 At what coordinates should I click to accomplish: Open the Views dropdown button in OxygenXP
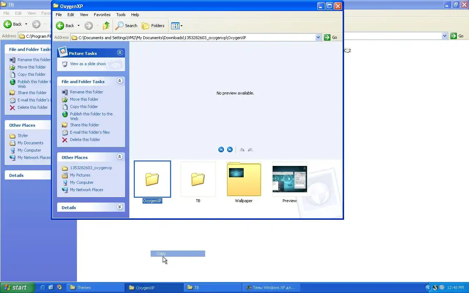coord(177,26)
